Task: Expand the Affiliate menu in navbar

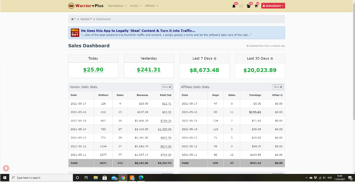Action: point(151,6)
